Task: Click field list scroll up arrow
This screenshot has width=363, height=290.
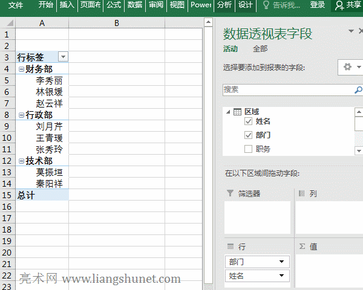Action: click(x=359, y=112)
